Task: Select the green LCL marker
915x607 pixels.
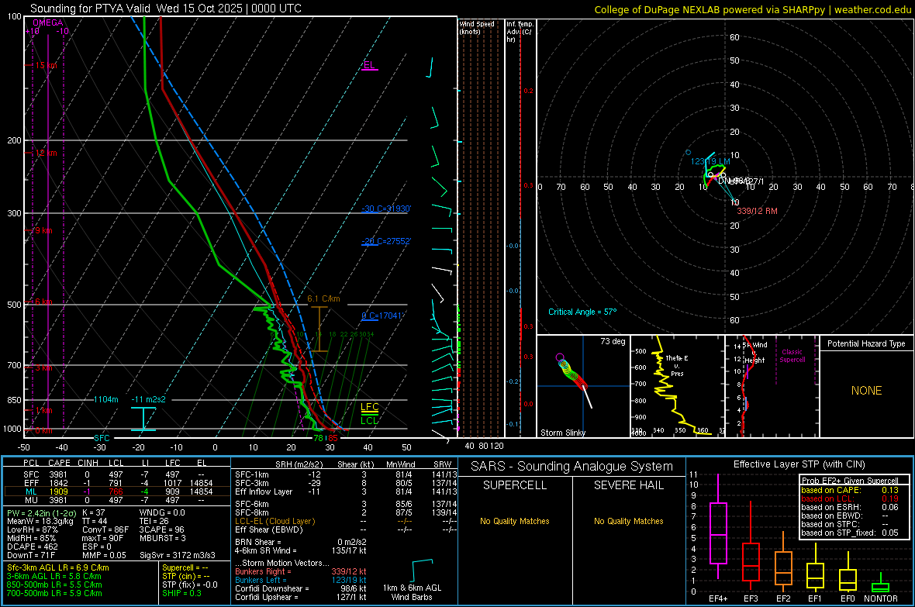Action: pyautogui.click(x=369, y=420)
